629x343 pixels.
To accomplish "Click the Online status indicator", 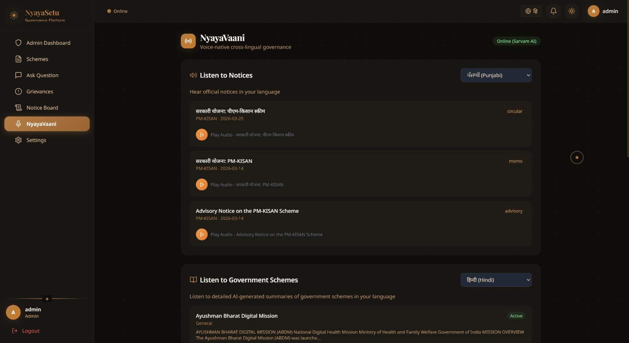I will (117, 11).
